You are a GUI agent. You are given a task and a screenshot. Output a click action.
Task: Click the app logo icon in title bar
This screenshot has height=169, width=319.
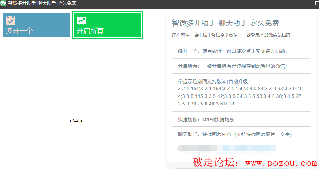point(3,3)
